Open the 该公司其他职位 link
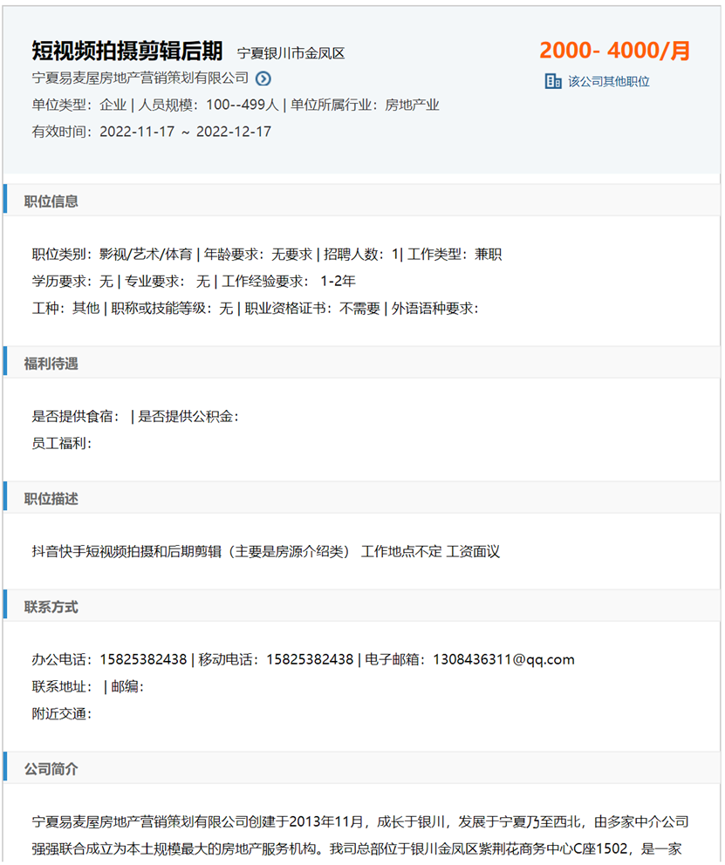The height and width of the screenshot is (865, 725). point(608,81)
